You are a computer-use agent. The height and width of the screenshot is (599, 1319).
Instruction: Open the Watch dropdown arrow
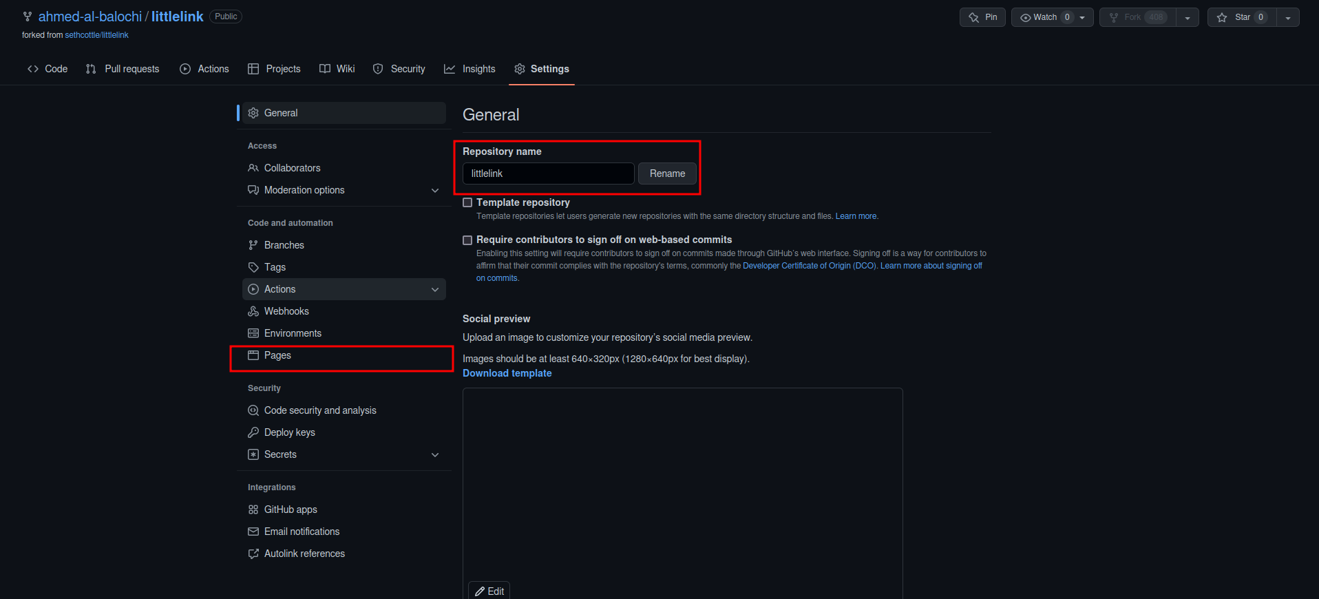pyautogui.click(x=1083, y=18)
